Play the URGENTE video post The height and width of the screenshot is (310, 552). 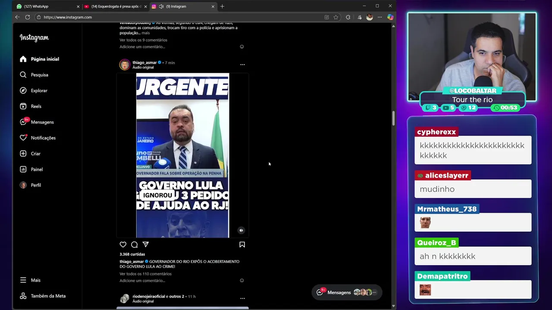click(182, 155)
